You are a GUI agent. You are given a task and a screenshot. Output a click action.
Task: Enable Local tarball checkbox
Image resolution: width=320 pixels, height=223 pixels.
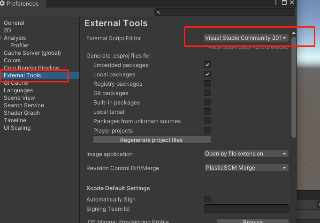coord(207,111)
